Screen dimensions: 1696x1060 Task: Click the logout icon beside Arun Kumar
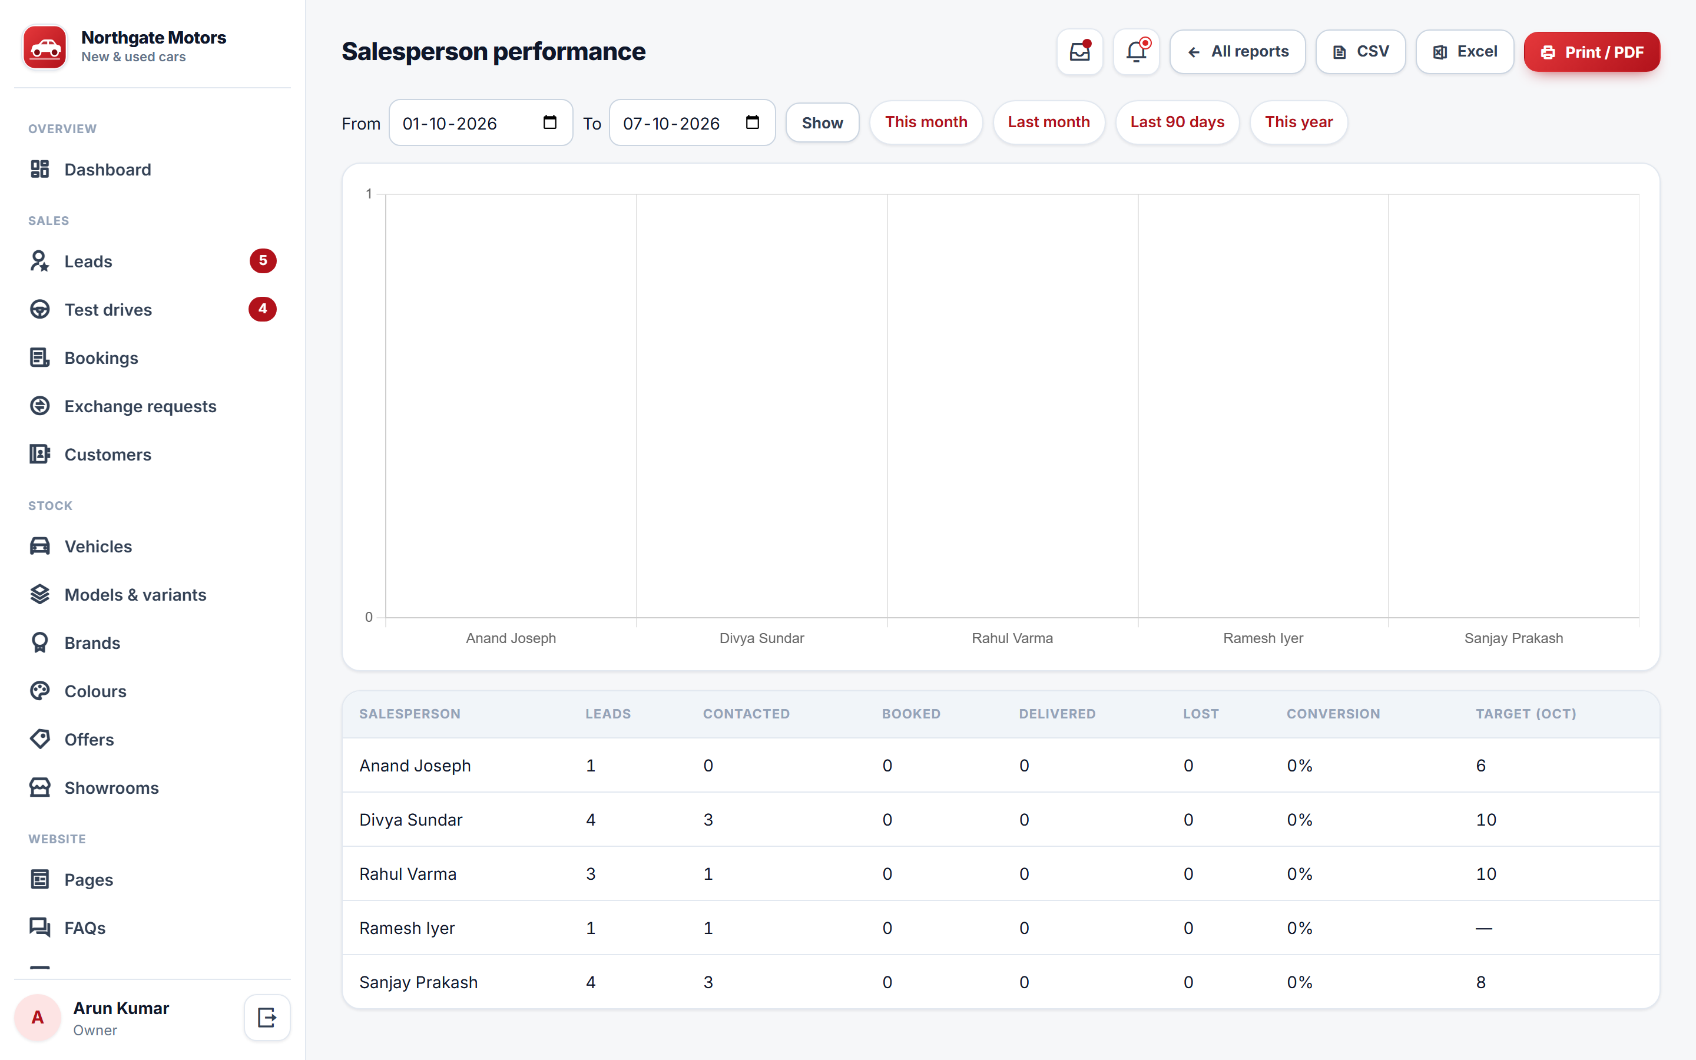point(267,1017)
